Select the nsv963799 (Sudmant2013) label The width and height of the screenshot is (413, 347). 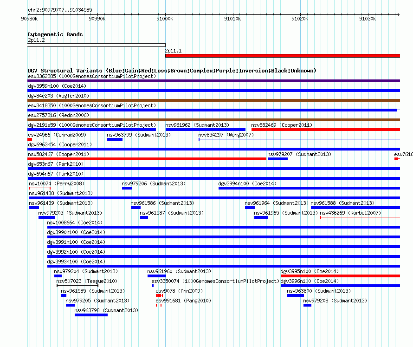(x=139, y=135)
